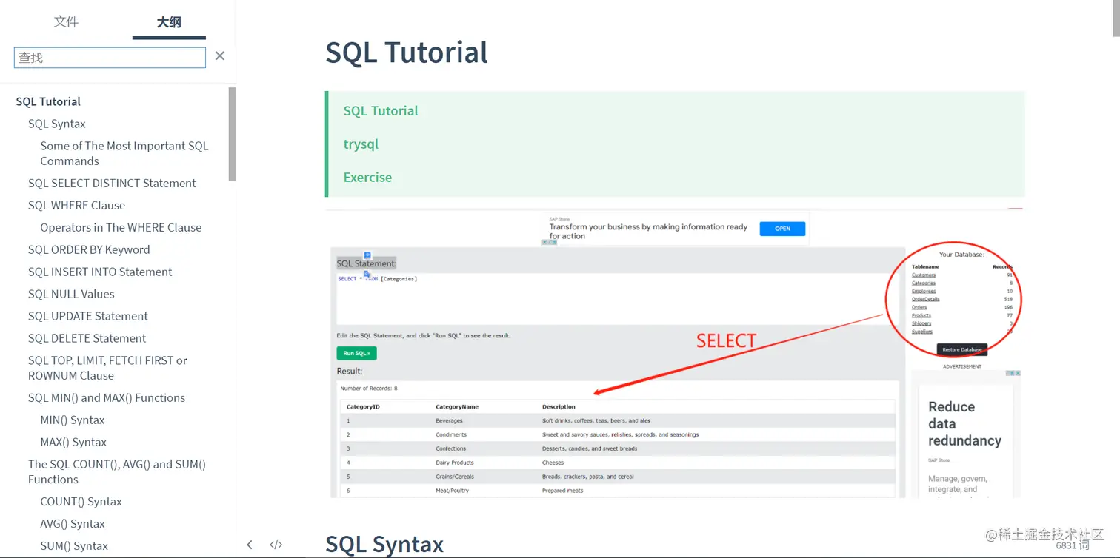Click the SQL Syntax heading in the document
This screenshot has width=1120, height=558.
(384, 545)
